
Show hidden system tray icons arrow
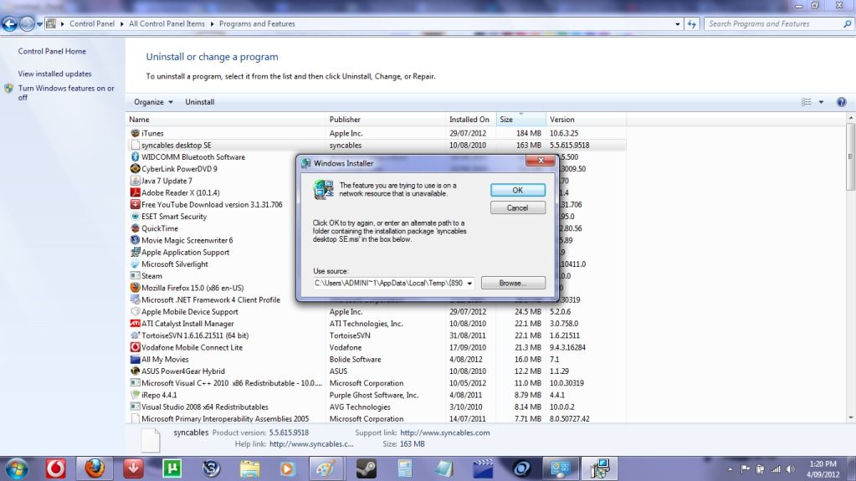tap(730, 469)
